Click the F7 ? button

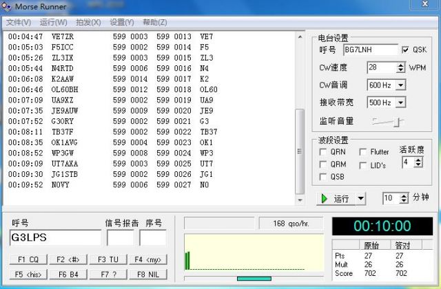108,274
